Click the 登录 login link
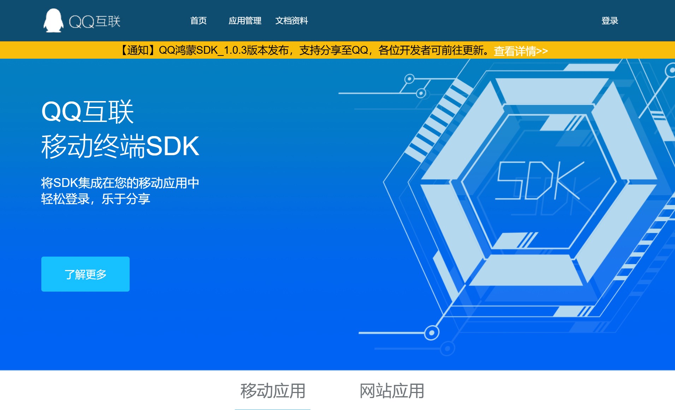 point(609,21)
